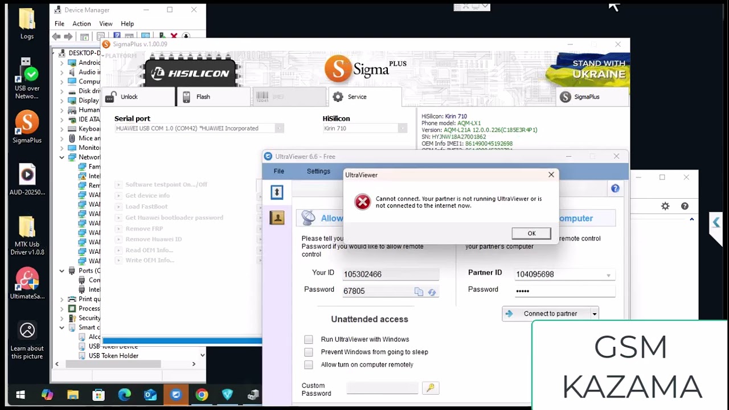Image resolution: width=729 pixels, height=410 pixels.
Task: Expand the Print queues node
Action: click(x=62, y=299)
